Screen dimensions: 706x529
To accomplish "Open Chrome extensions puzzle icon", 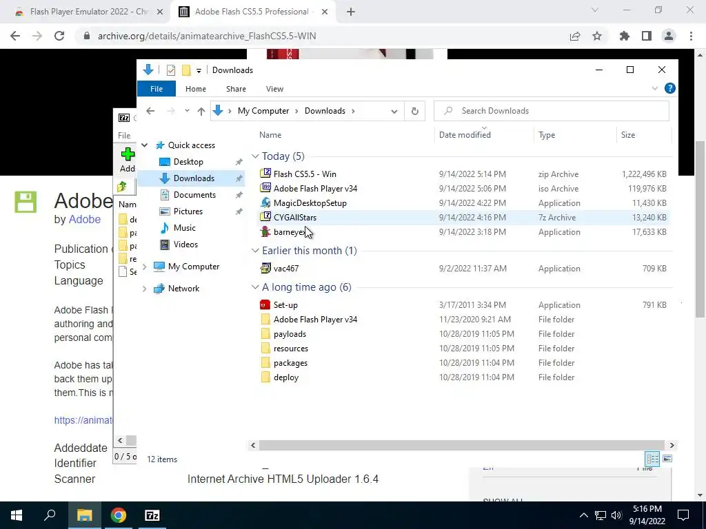I will [625, 36].
